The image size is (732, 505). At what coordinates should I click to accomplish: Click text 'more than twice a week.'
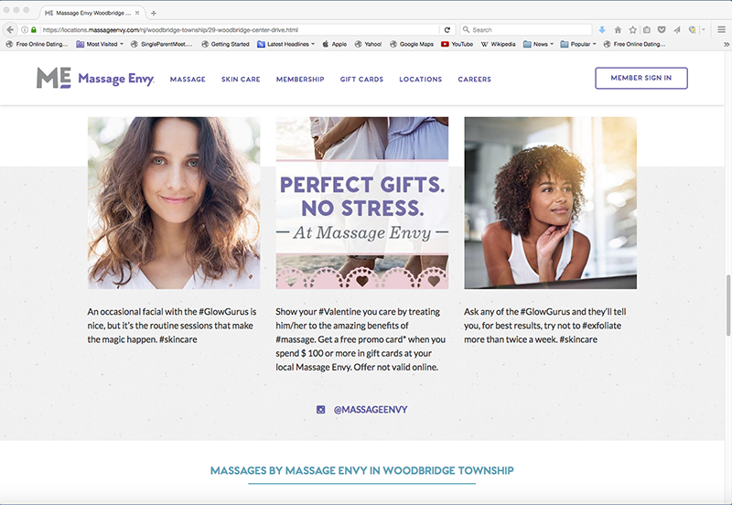point(510,339)
